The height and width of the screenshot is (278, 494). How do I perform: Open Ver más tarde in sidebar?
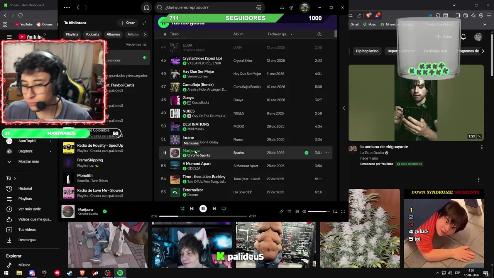click(29, 209)
